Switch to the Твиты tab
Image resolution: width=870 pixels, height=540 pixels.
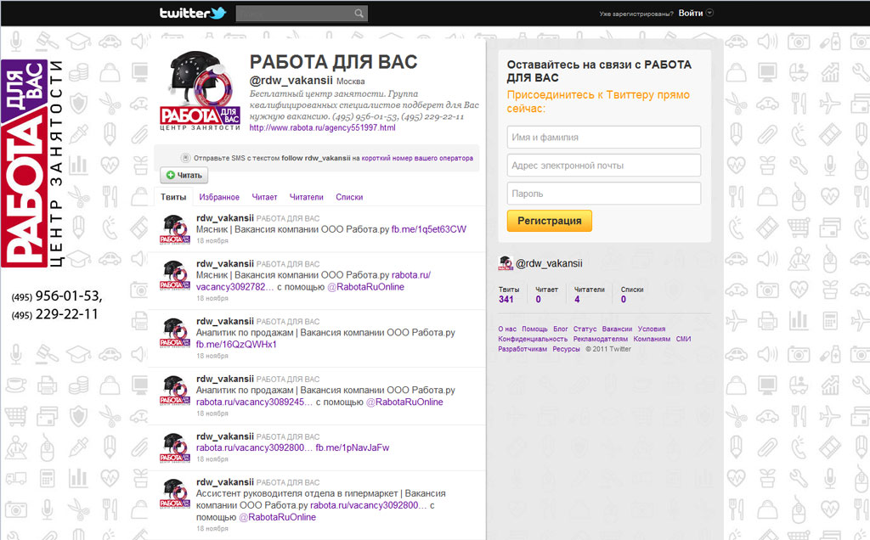pyautogui.click(x=174, y=196)
